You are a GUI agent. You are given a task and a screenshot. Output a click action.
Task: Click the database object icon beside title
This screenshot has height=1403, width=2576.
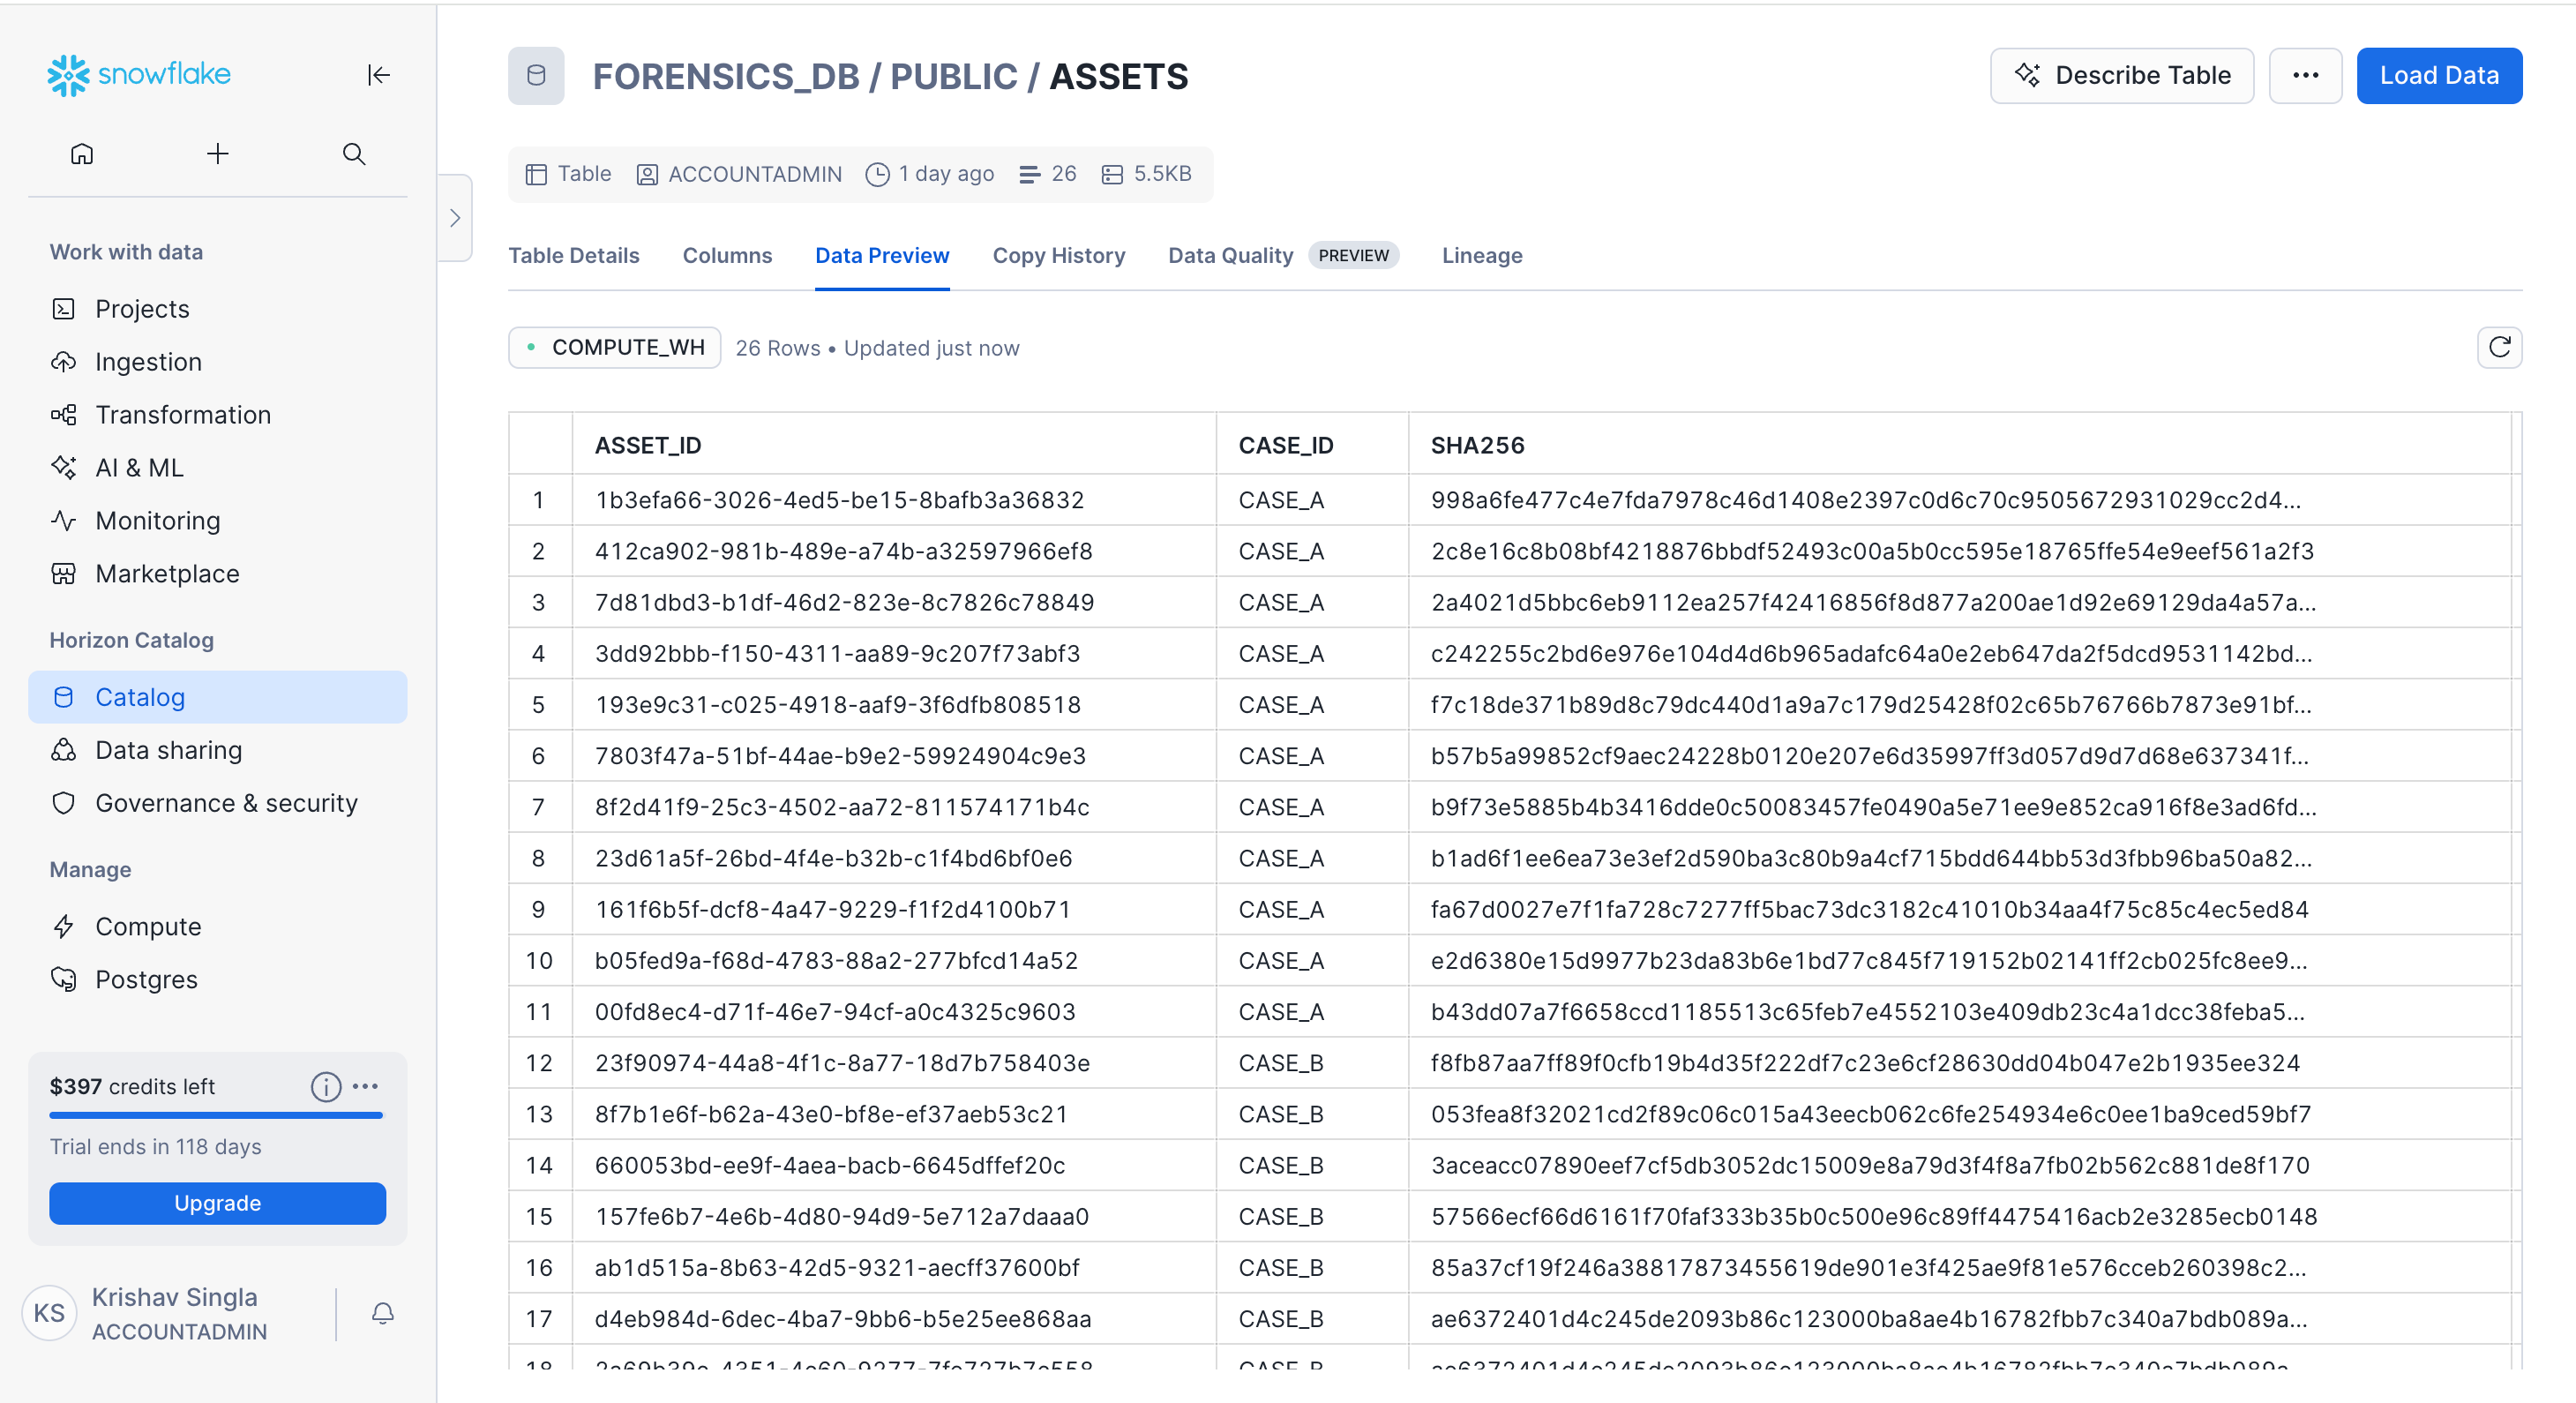pos(536,76)
